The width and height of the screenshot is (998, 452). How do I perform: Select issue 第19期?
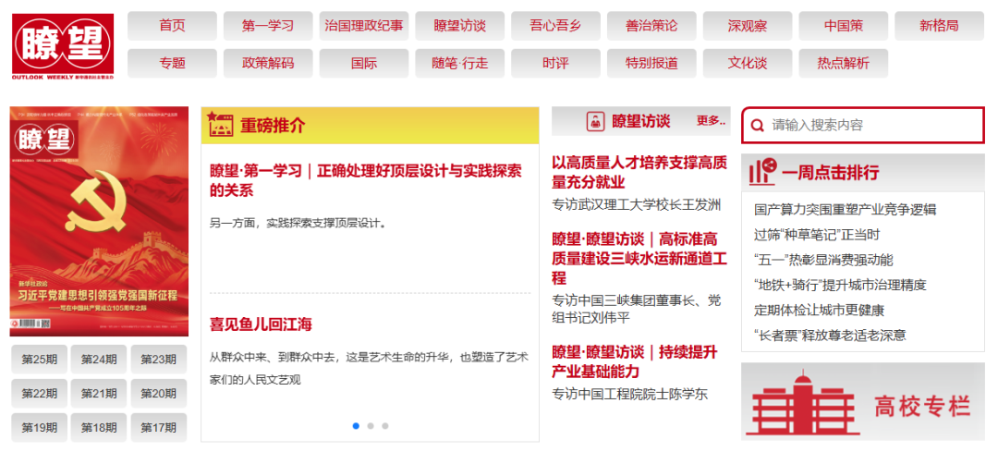(40, 427)
